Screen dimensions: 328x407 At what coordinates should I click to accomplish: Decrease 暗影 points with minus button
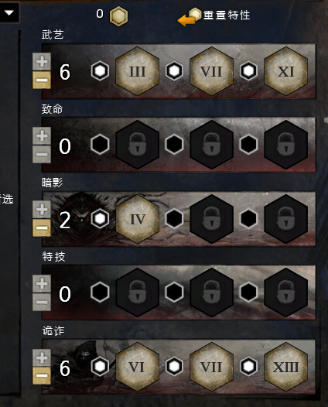[42, 227]
